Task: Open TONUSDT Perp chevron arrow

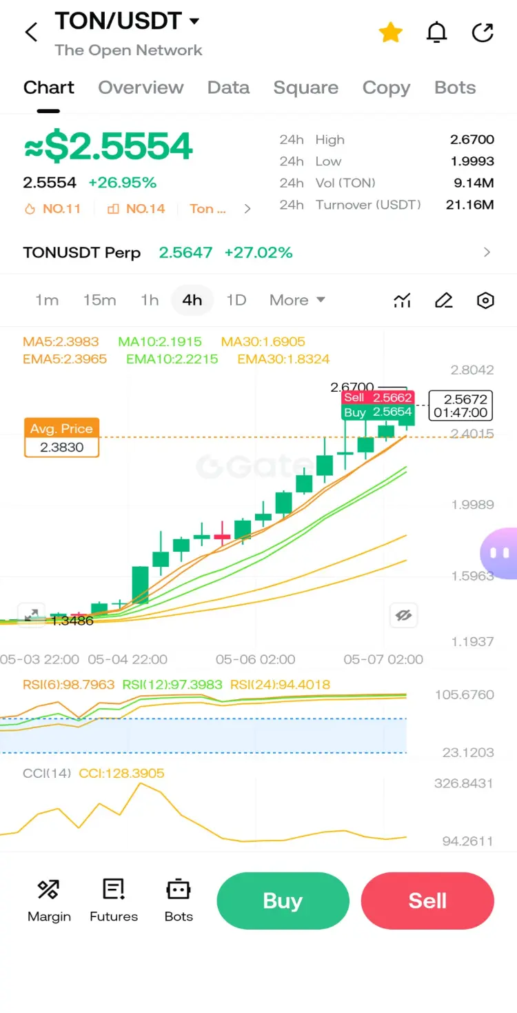Action: 487,252
